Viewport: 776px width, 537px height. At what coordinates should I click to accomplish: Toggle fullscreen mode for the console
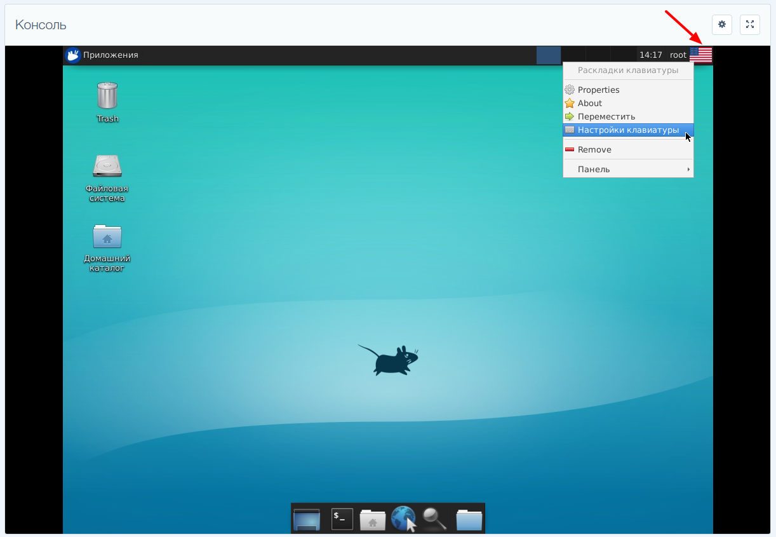tap(750, 25)
